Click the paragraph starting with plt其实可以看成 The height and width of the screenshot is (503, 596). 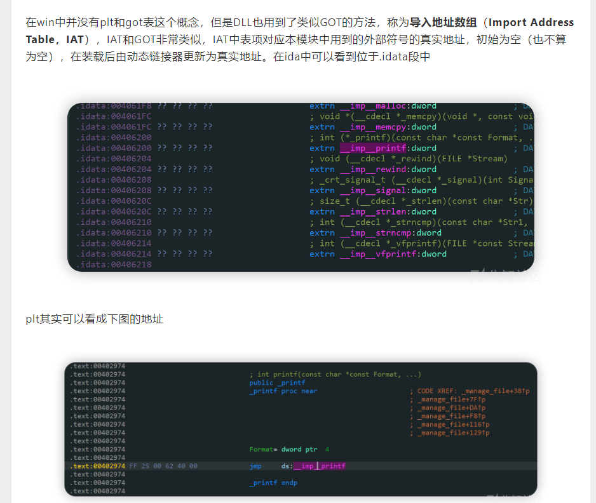[95, 319]
